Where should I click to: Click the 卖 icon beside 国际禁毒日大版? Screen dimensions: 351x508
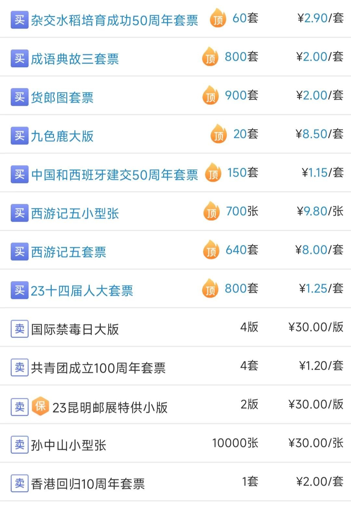19,329
